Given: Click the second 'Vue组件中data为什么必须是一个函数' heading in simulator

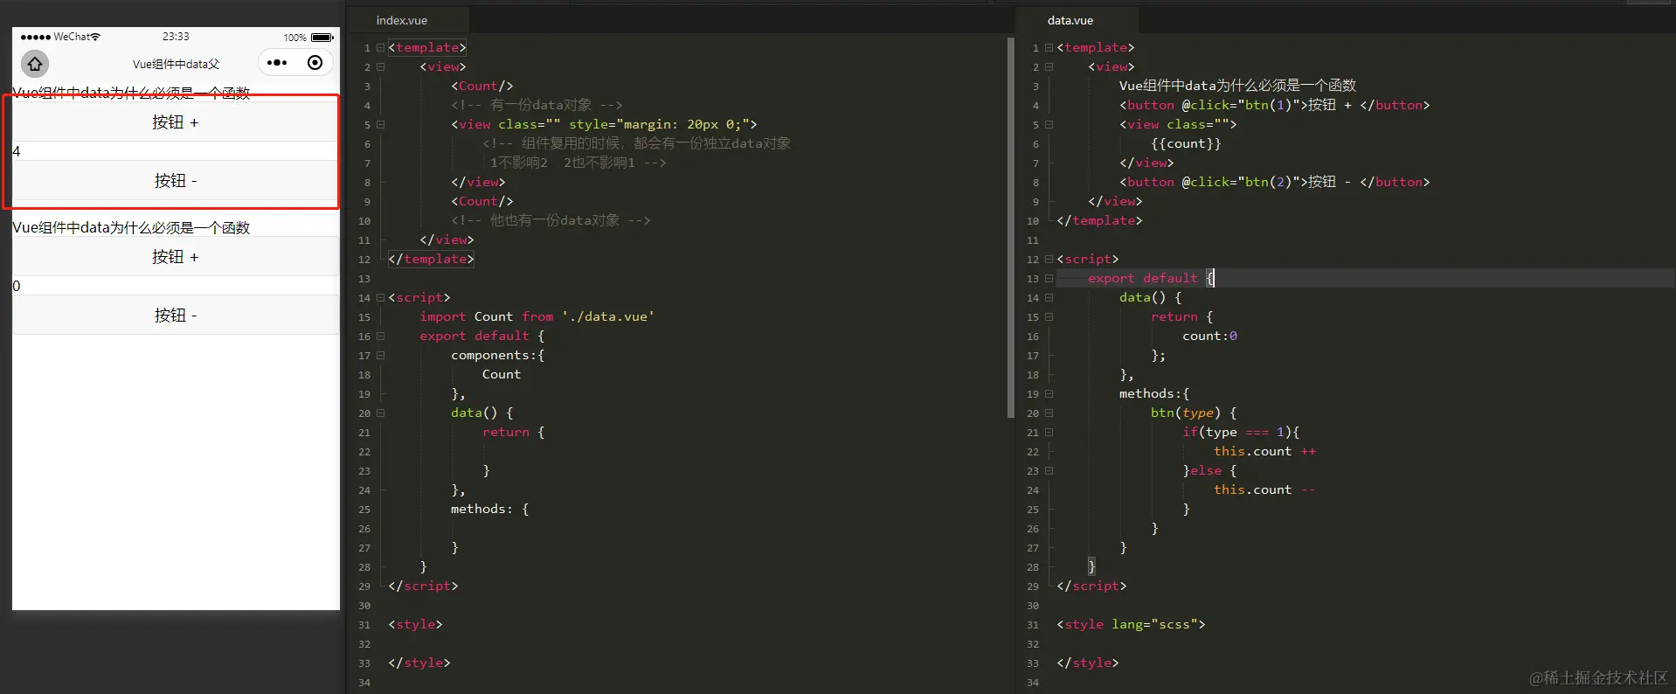Looking at the screenshot, I should (131, 227).
